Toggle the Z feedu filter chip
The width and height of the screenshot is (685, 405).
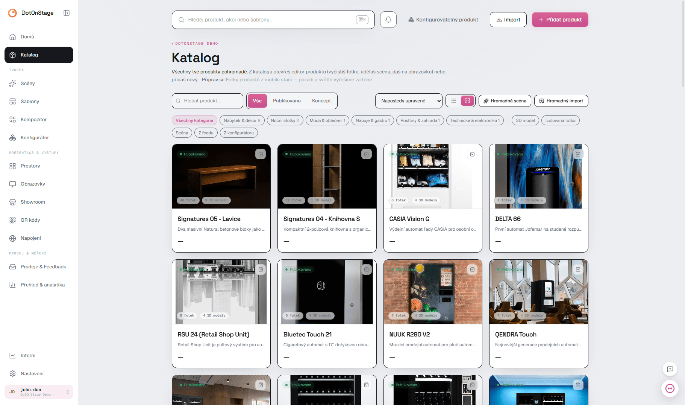coord(206,133)
